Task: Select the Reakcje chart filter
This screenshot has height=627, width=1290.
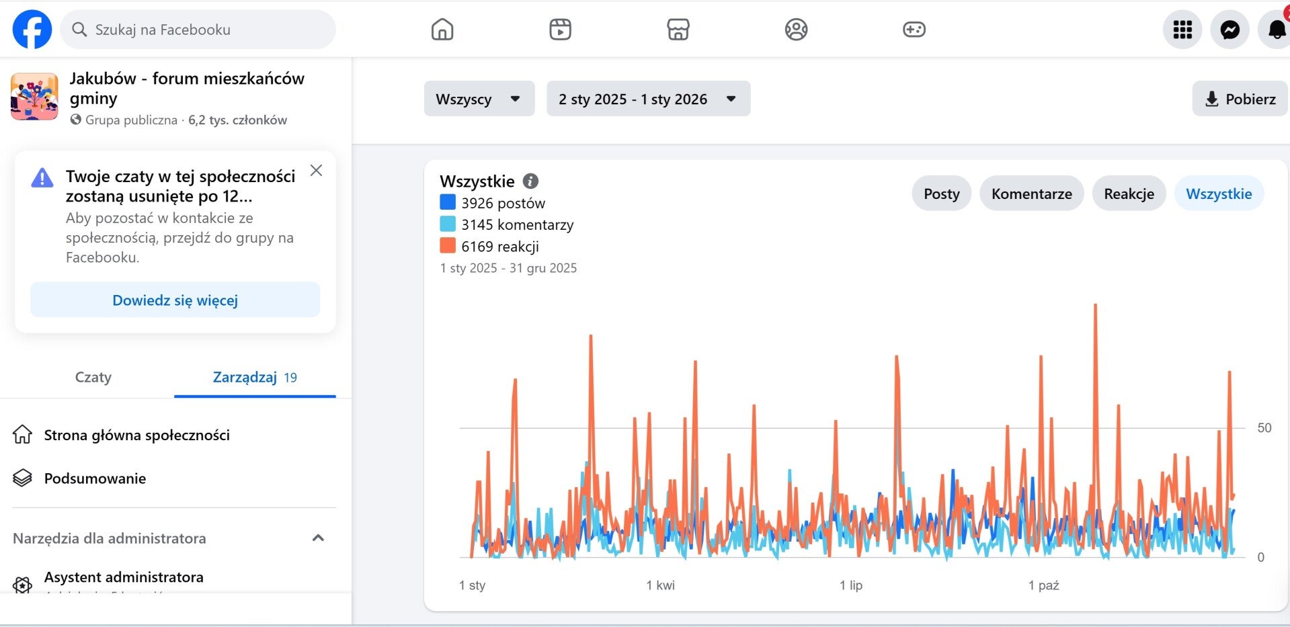Action: [x=1129, y=194]
